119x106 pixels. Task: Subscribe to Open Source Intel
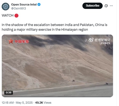(92, 6)
